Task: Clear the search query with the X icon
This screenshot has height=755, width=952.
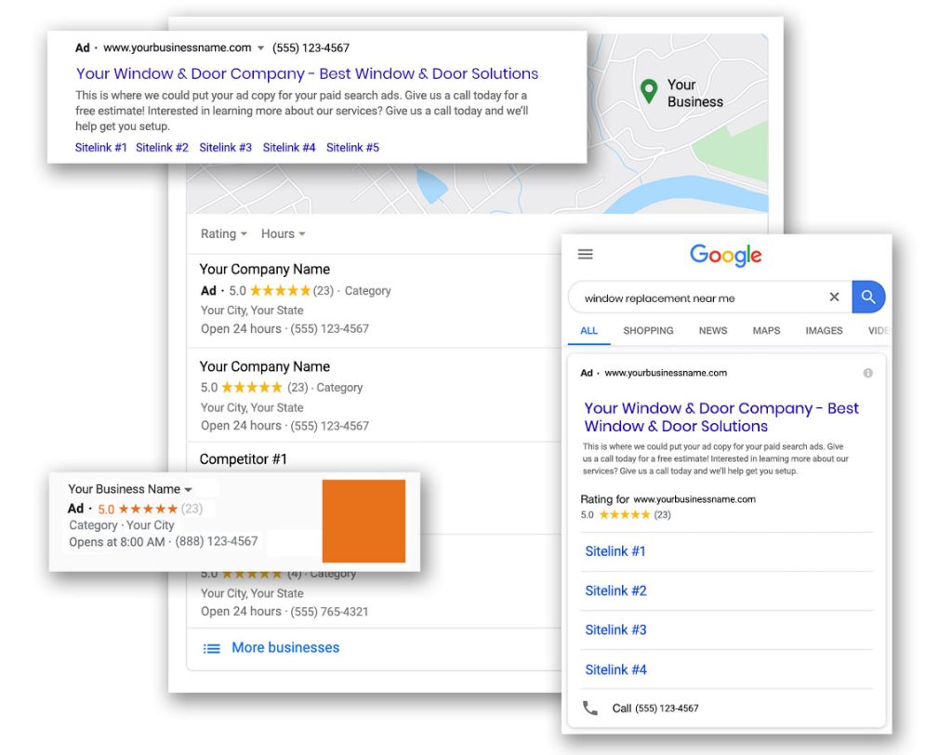Action: point(834,297)
